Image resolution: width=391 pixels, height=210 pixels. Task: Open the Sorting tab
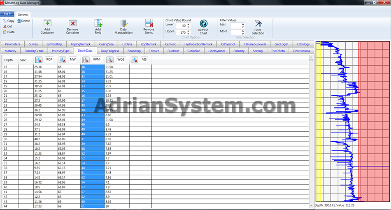258,51
